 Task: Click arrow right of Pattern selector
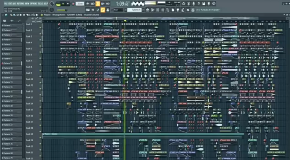(143, 10)
